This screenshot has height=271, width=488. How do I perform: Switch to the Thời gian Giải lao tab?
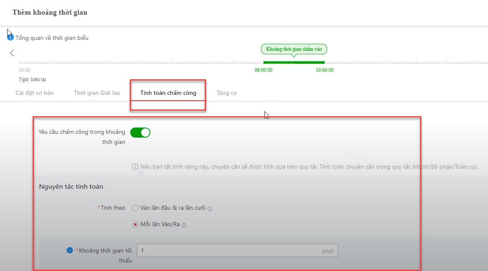[97, 93]
